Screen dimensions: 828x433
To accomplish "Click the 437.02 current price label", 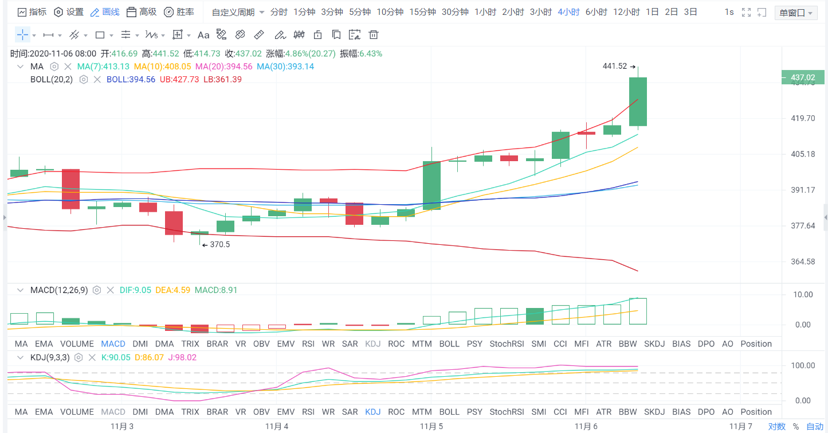I will 802,77.
